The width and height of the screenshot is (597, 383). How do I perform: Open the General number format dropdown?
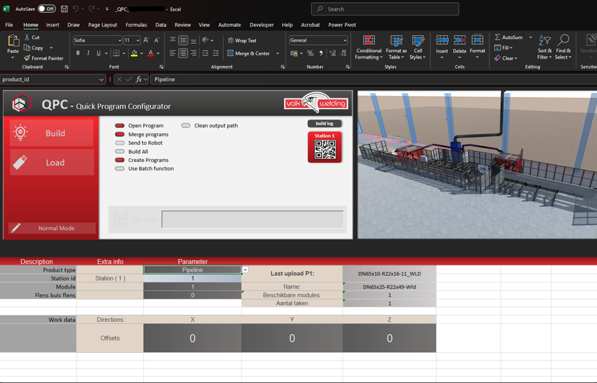(345, 40)
